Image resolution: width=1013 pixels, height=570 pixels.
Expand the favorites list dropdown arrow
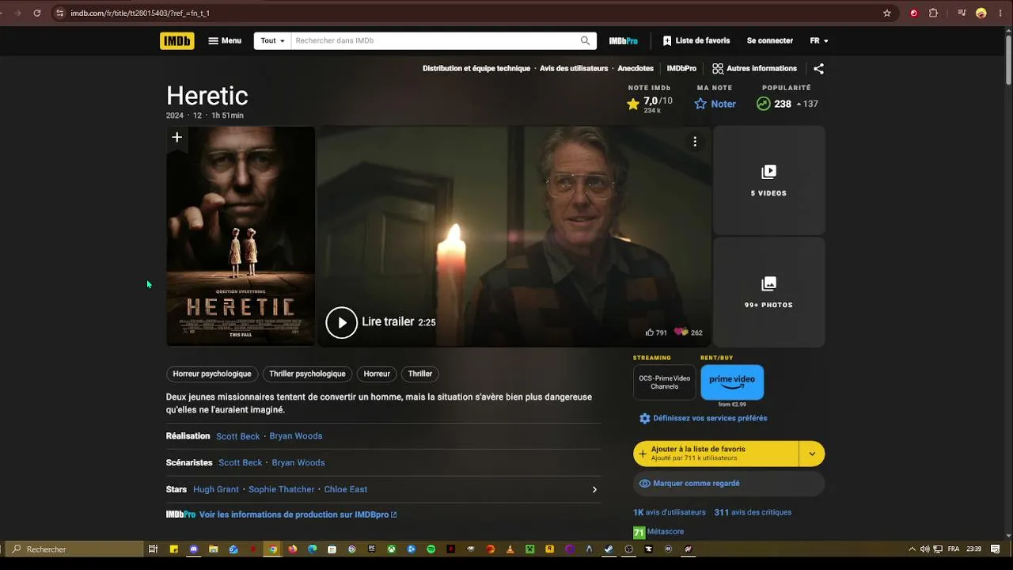pyautogui.click(x=812, y=454)
